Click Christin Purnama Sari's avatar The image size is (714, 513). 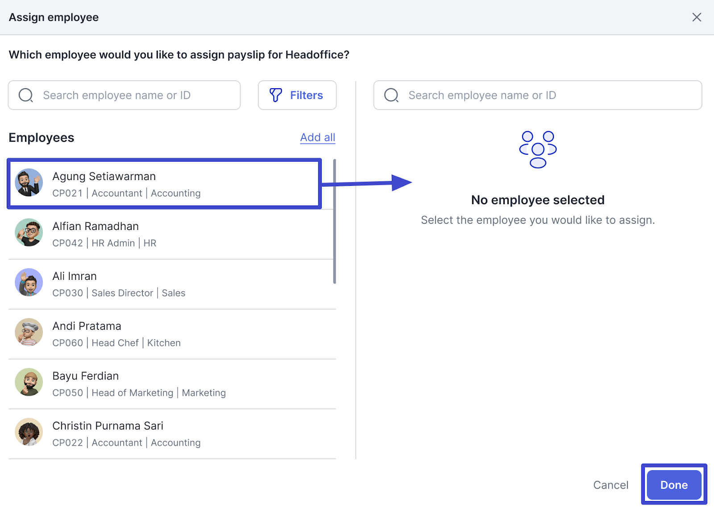[29, 432]
